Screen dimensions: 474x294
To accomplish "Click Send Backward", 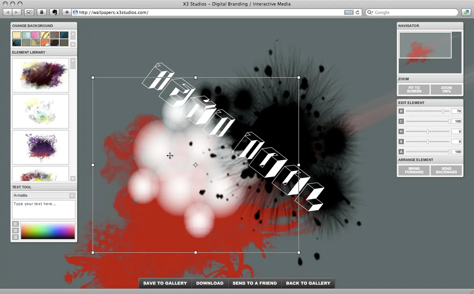I will pyautogui.click(x=446, y=170).
